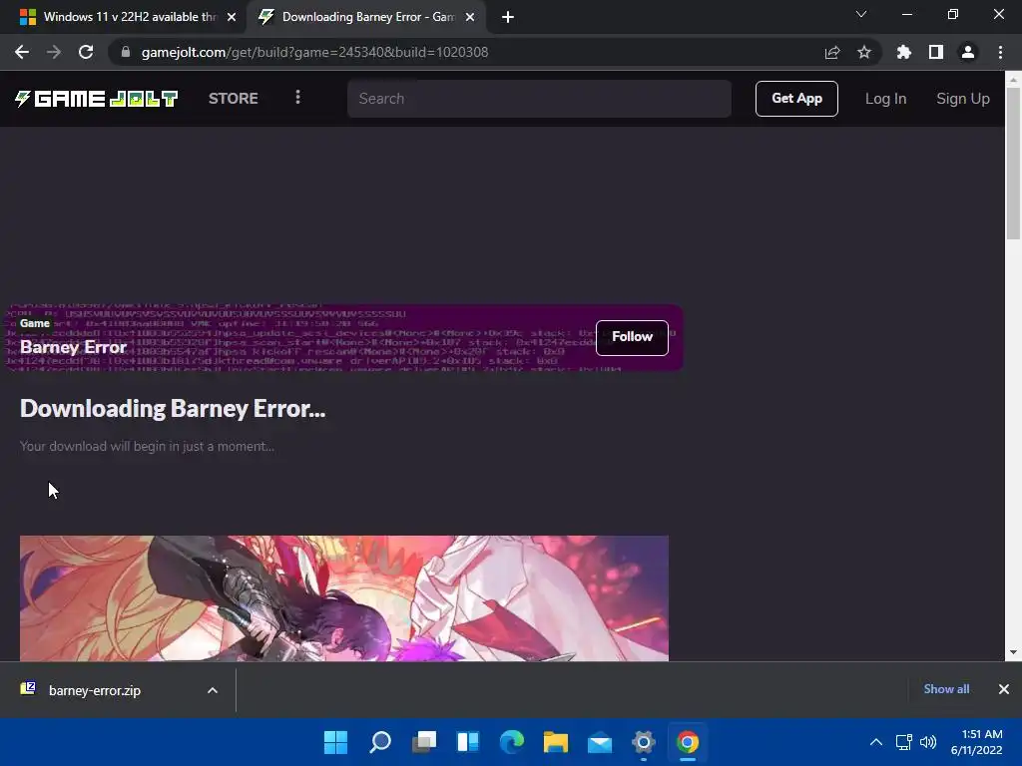Open Chrome side panel icon
The width and height of the screenshot is (1022, 766).
(936, 52)
